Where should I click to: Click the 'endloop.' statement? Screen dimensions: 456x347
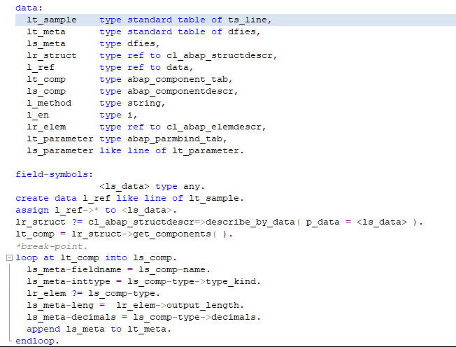click(x=37, y=341)
